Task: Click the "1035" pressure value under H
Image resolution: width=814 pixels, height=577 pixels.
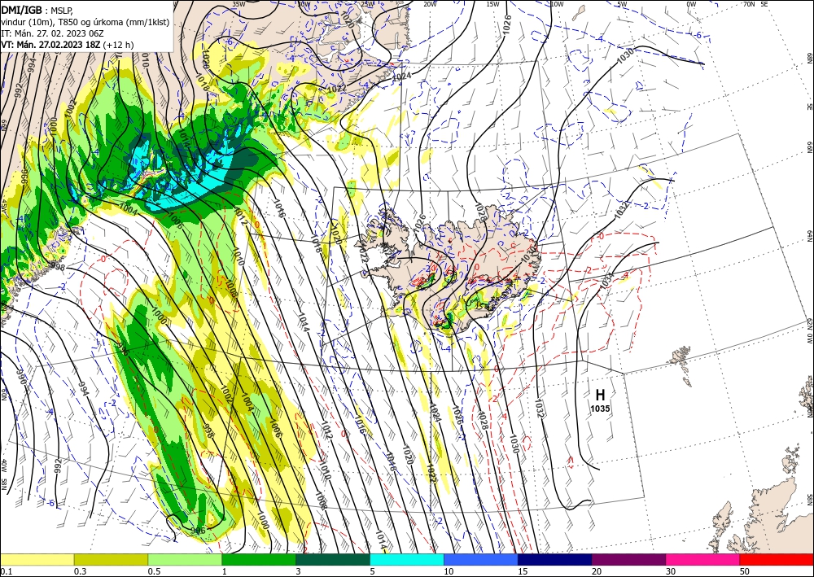Action: (x=600, y=409)
